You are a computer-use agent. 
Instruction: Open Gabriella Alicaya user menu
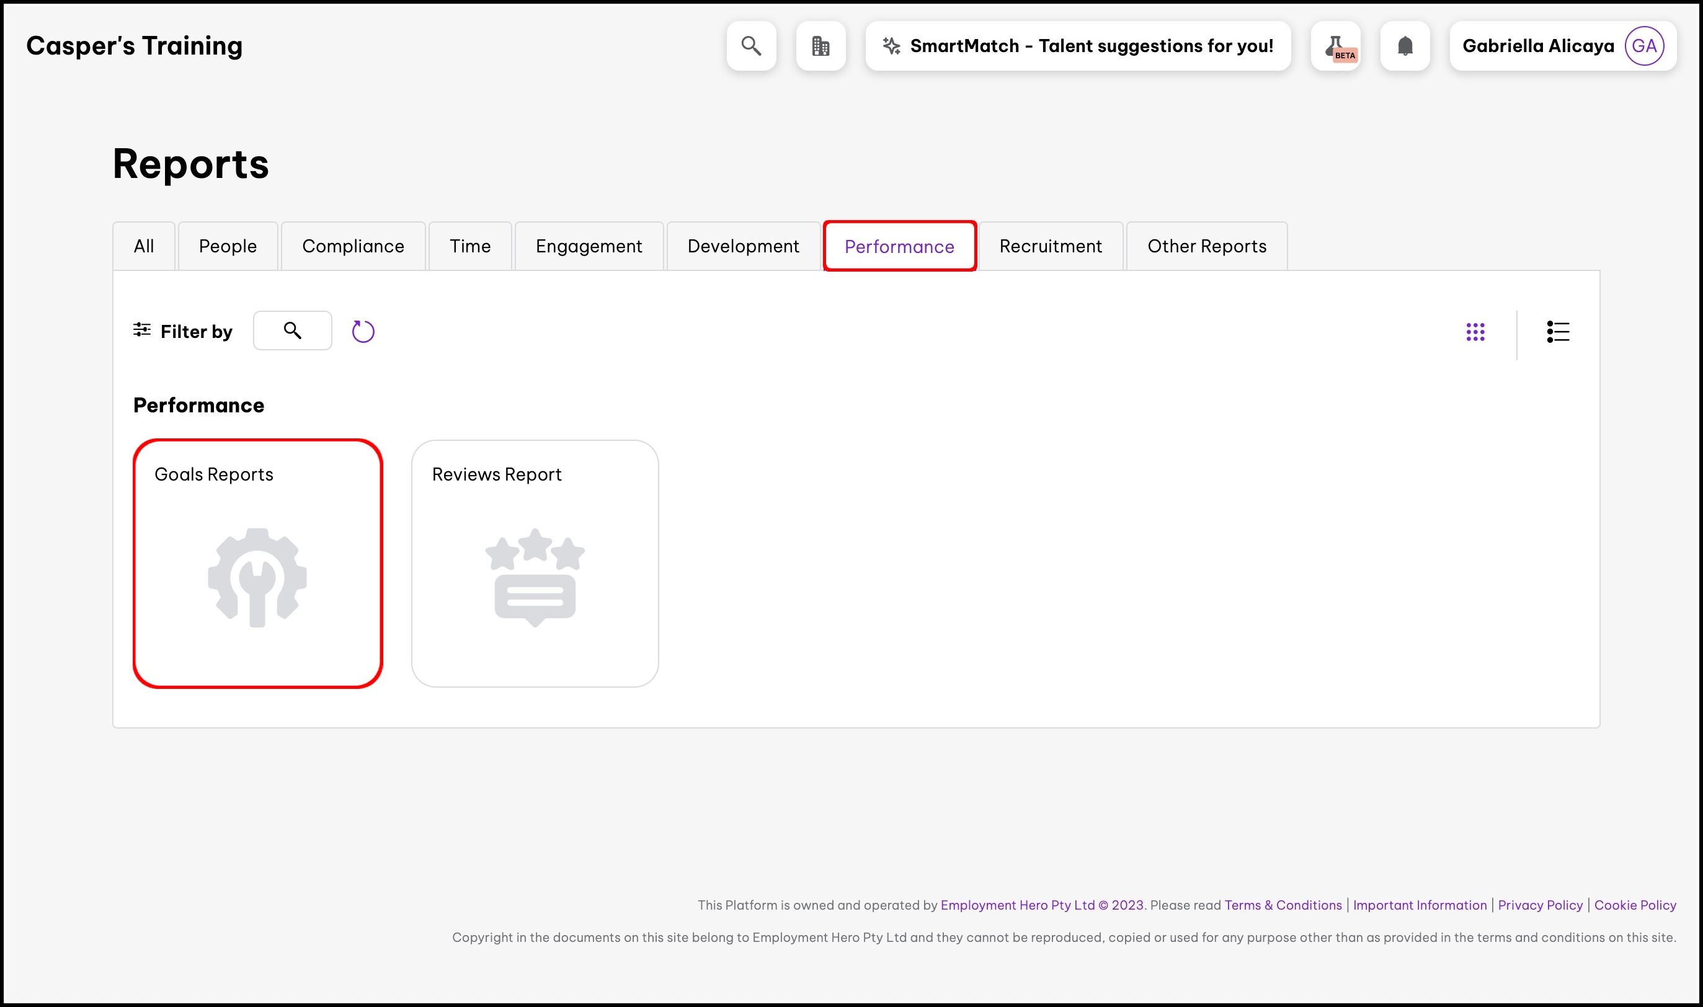click(x=1537, y=46)
